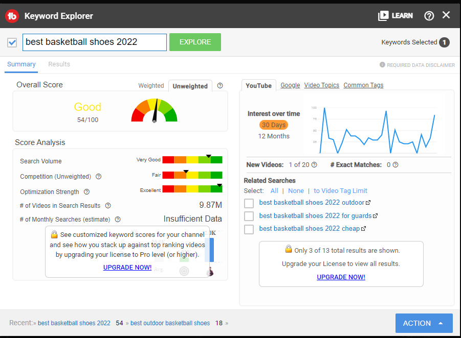Close the Keyword Explorer window
Image resolution: width=461 pixels, height=338 pixels.
tap(446, 15)
